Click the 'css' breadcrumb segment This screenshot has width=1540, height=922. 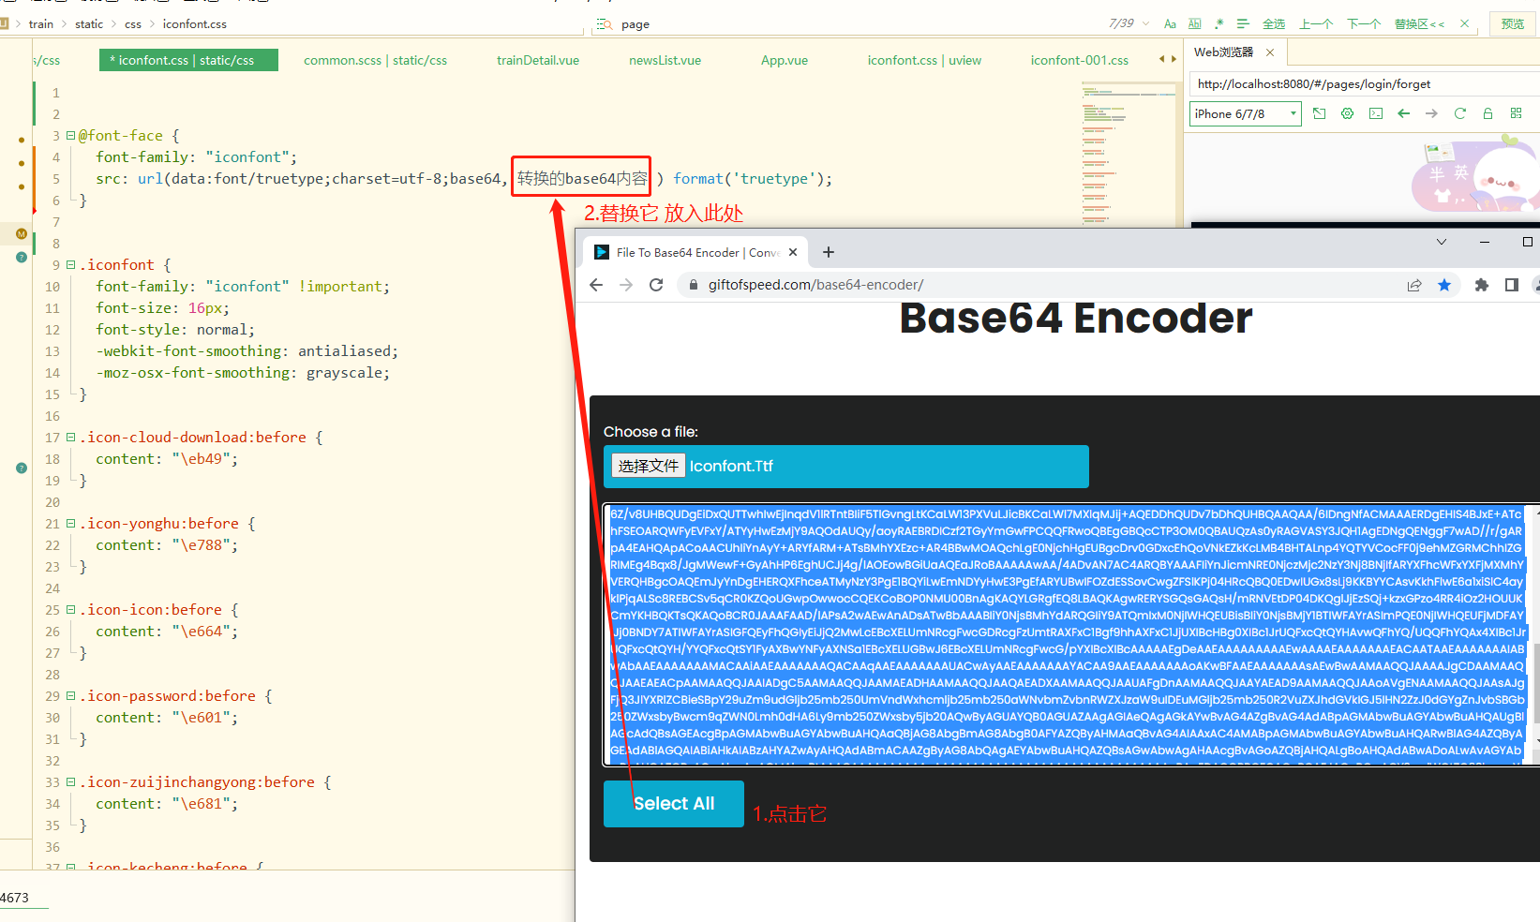pyautogui.click(x=133, y=24)
